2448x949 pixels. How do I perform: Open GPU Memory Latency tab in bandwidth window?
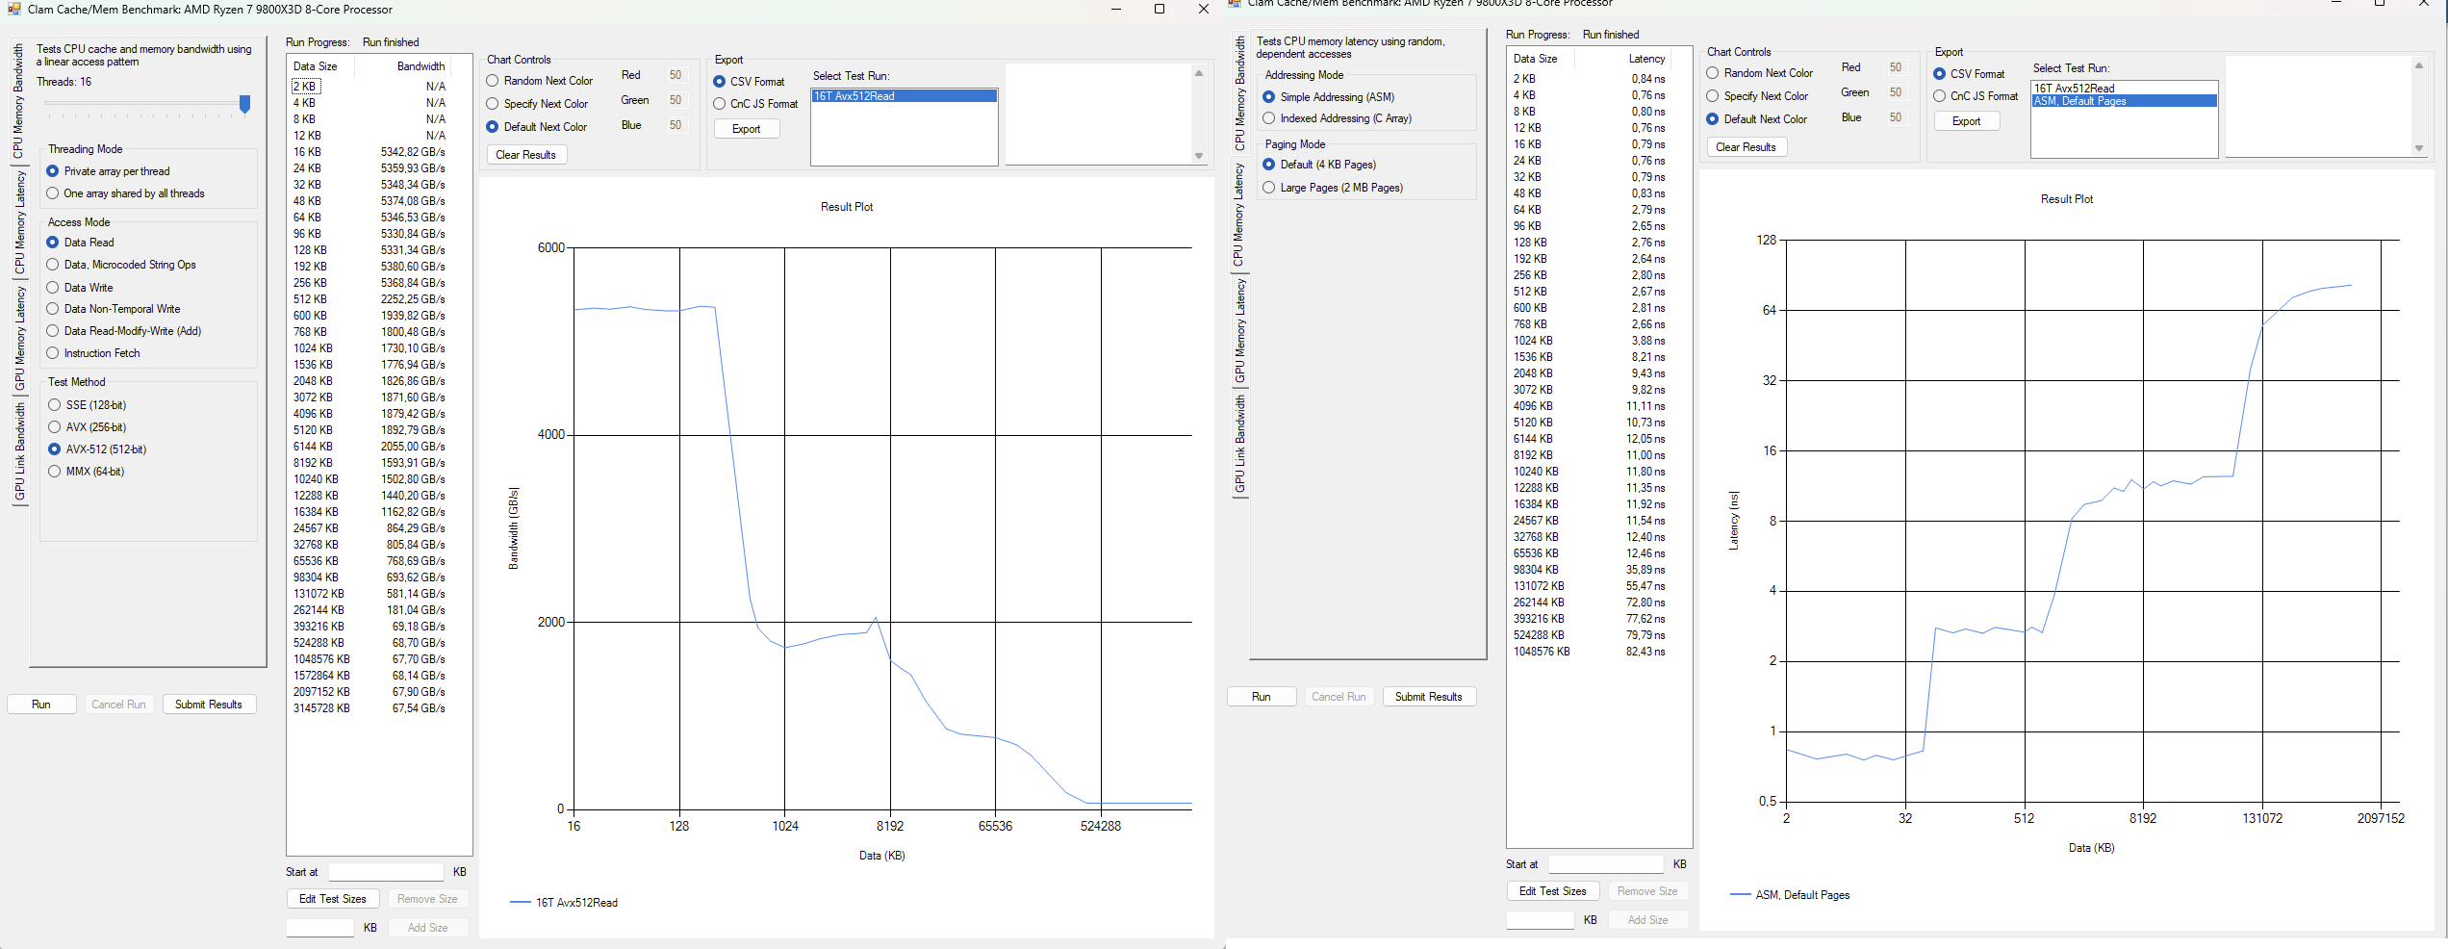tap(19, 338)
